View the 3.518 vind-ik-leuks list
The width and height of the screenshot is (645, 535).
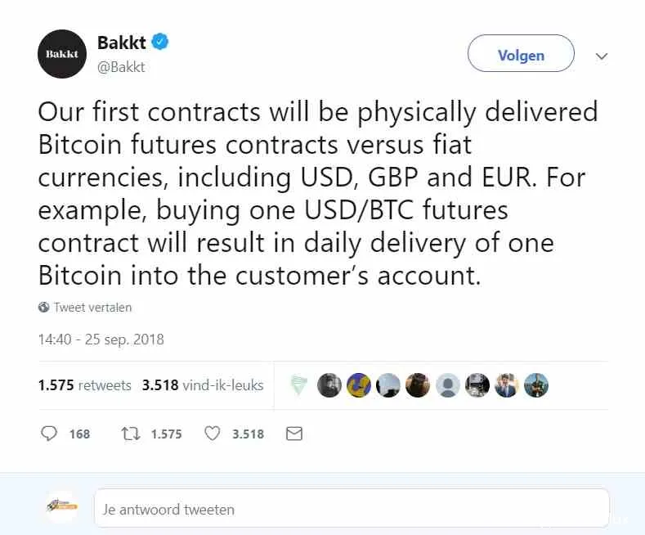(x=203, y=384)
